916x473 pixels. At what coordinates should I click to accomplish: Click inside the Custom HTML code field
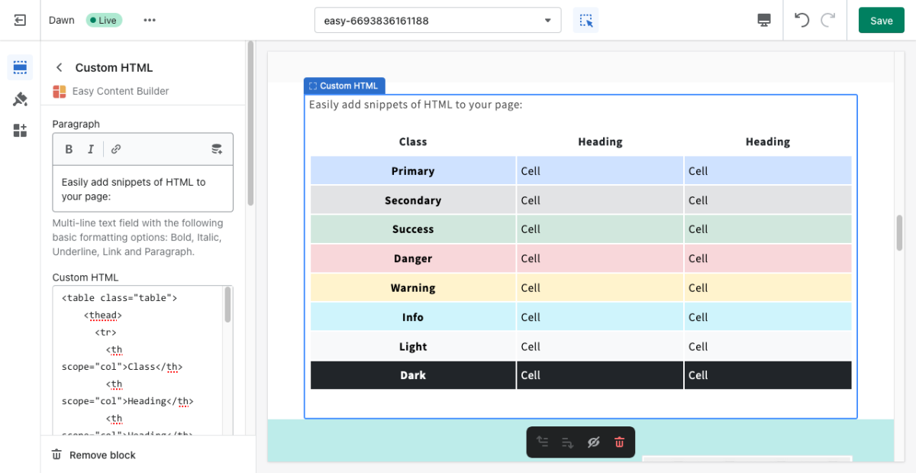(x=137, y=359)
